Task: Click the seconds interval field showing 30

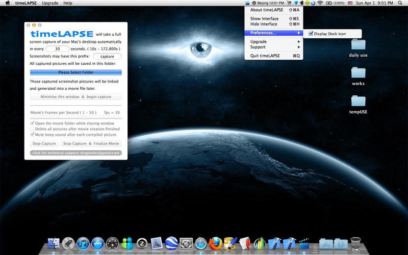Action: point(57,48)
